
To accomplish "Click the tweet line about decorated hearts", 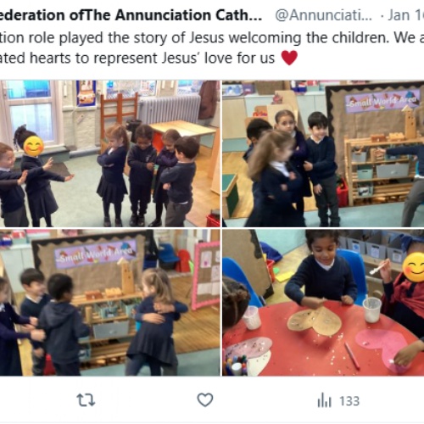I will pos(137,58).
